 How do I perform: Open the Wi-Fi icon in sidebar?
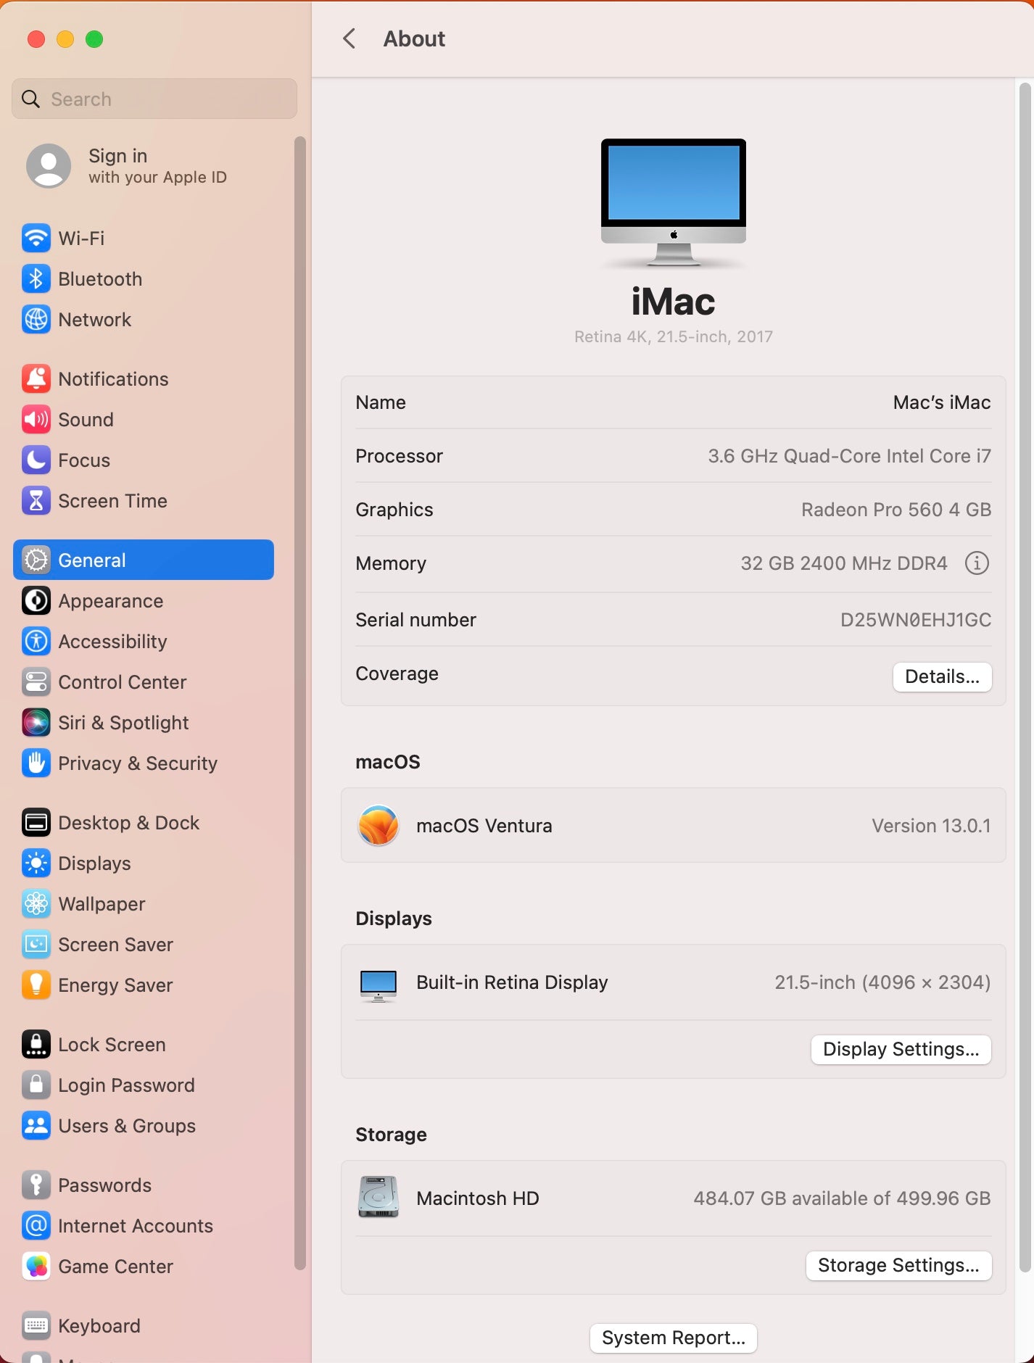click(36, 238)
